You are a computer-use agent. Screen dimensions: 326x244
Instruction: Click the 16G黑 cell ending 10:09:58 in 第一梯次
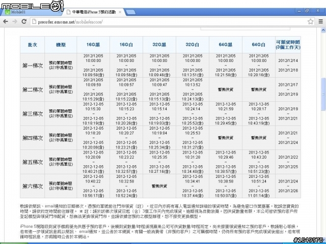tap(93, 66)
